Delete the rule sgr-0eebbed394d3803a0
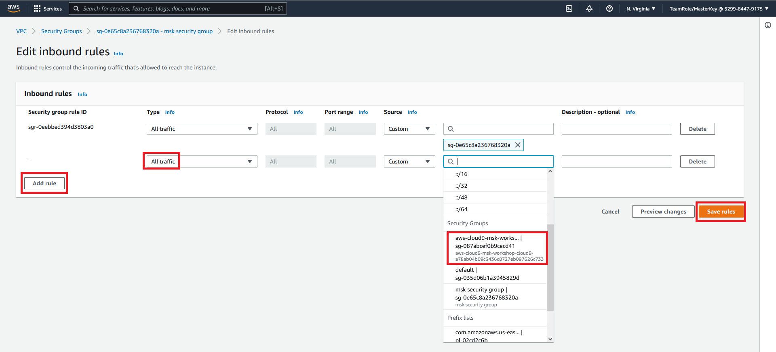Screen dimensions: 776x352 click(698, 129)
